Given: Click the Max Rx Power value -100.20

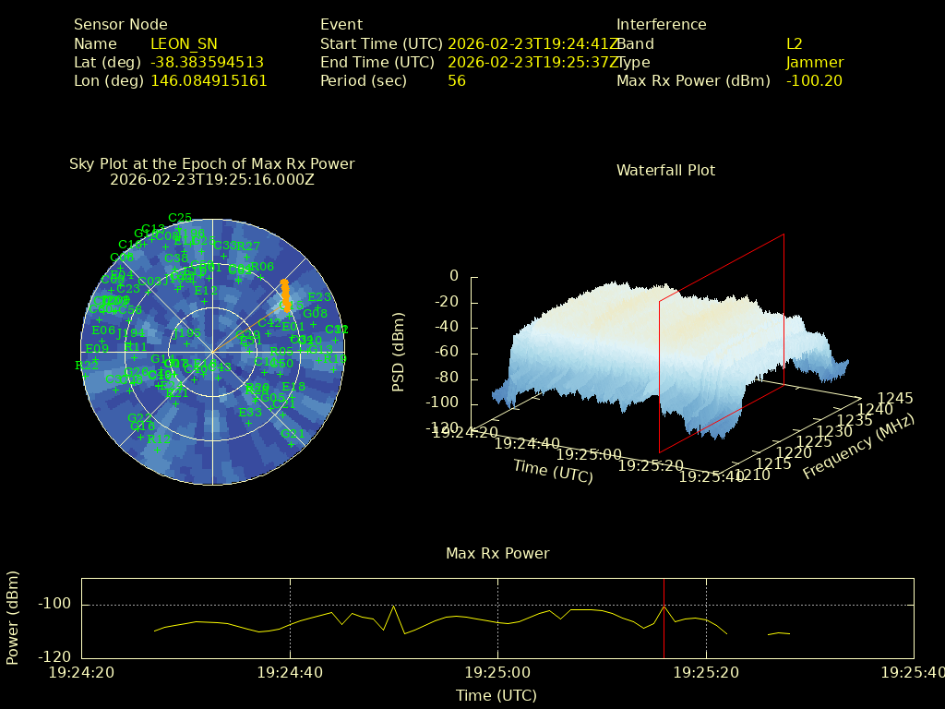Looking at the screenshot, I should (814, 80).
